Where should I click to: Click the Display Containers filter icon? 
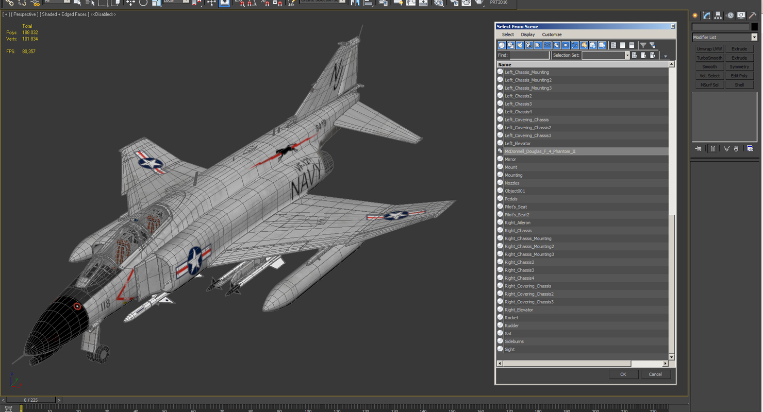[584, 45]
